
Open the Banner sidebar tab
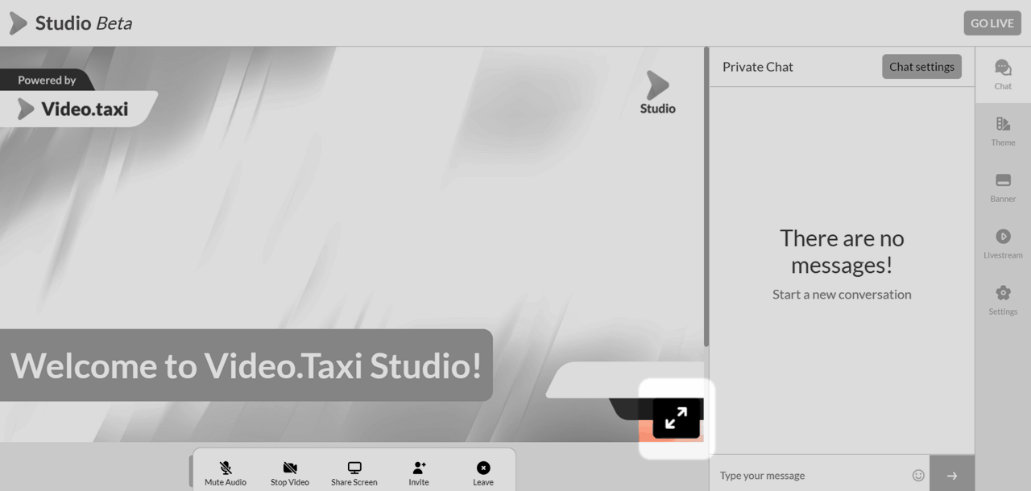[1003, 188]
